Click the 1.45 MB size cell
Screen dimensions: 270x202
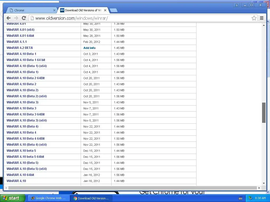pyautogui.click(x=154, y=48)
